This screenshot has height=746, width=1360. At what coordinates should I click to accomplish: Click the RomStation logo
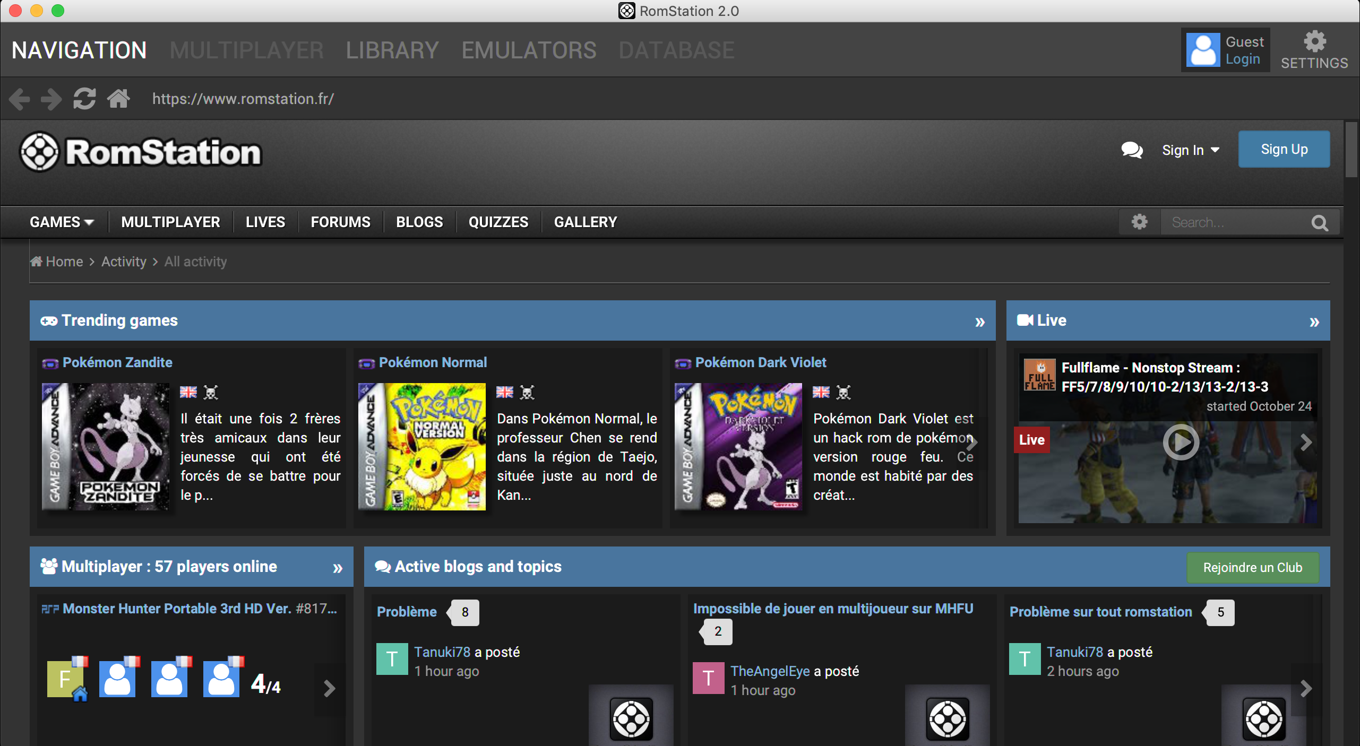pos(141,152)
